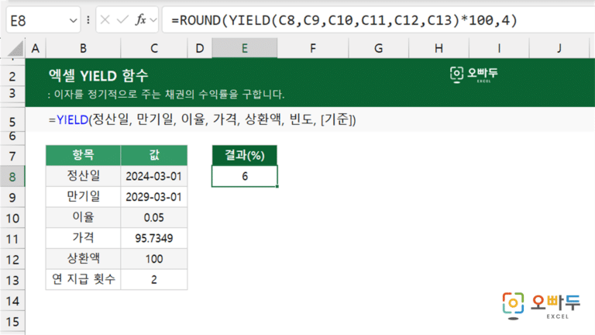Screen dimensions: 595x335
Task: Open the Name Box dropdown arrow
Action: coord(74,20)
